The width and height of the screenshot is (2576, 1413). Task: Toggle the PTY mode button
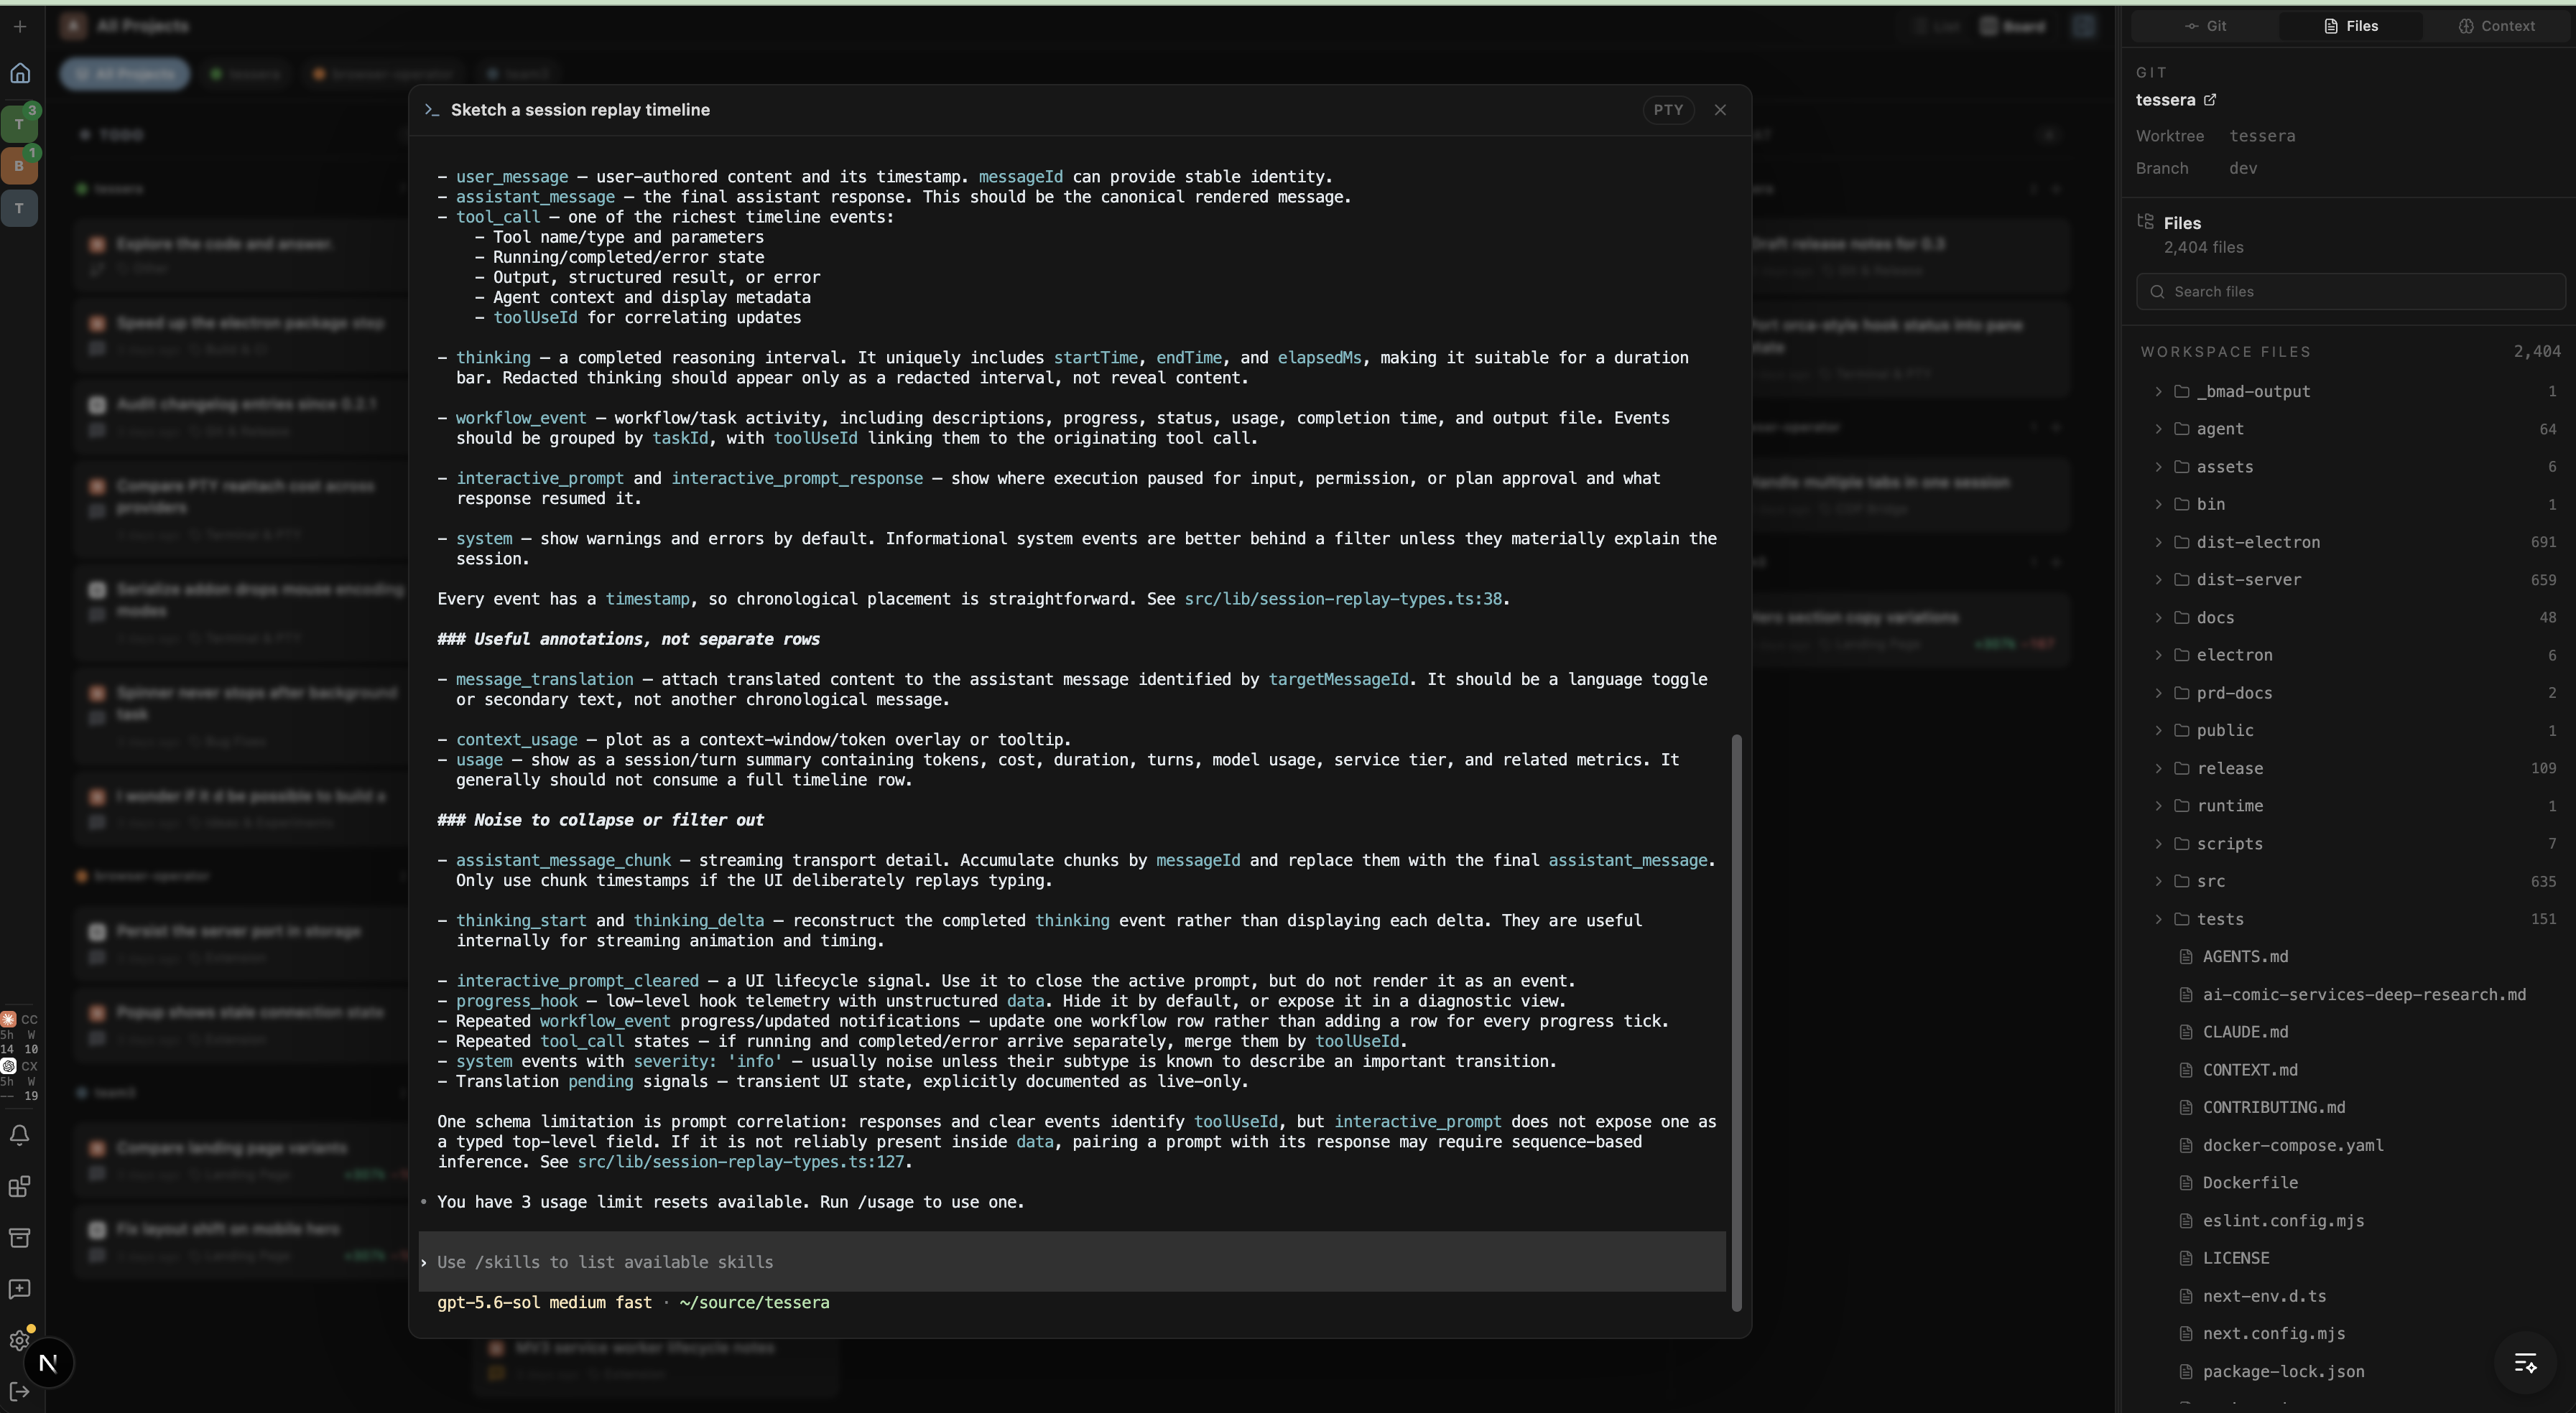[1668, 110]
